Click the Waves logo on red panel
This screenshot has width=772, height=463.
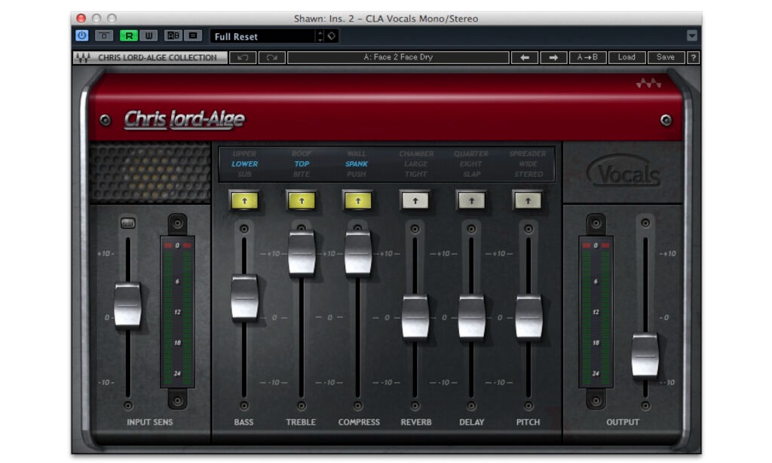648,84
